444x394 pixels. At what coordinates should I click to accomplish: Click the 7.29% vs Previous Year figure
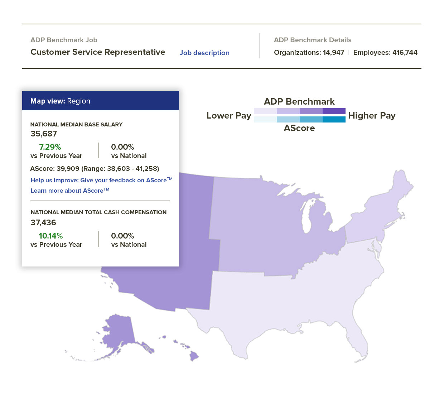point(50,147)
